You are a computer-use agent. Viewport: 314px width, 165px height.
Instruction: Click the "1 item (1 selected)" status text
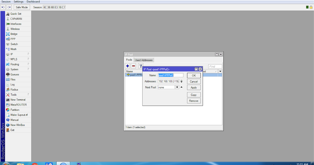tap(136, 127)
